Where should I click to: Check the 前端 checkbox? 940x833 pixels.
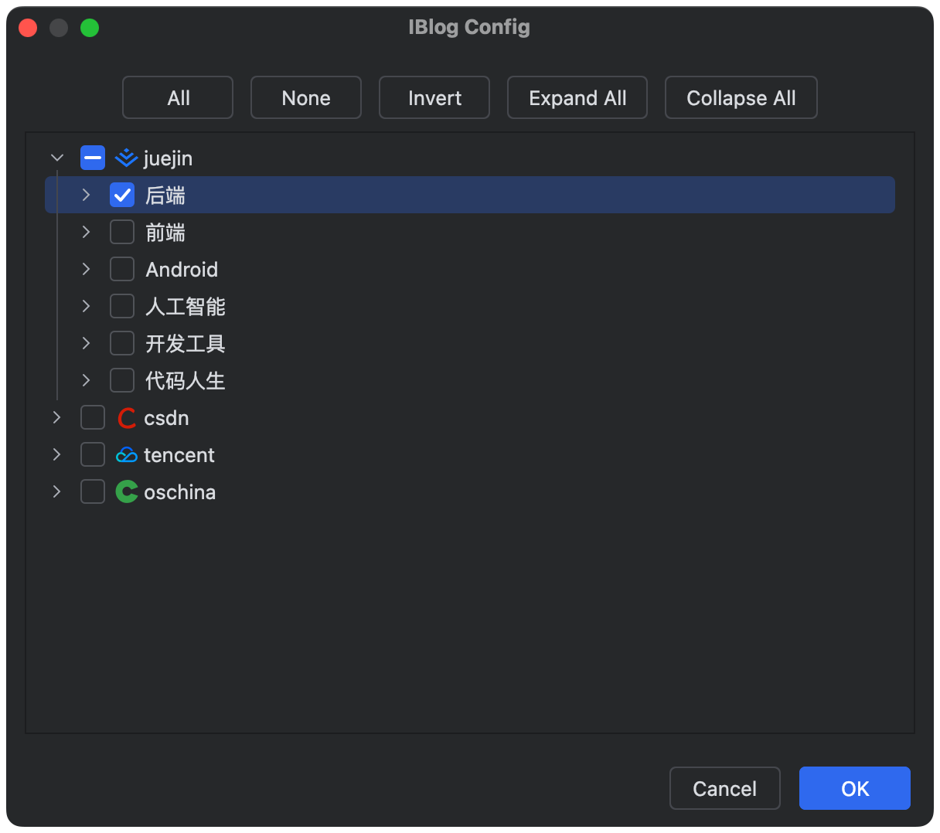pyautogui.click(x=122, y=233)
